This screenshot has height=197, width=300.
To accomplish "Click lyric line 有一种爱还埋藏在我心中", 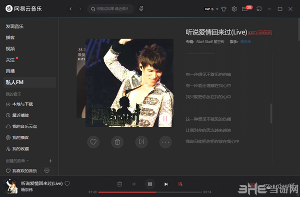I will [x=208, y=86].
